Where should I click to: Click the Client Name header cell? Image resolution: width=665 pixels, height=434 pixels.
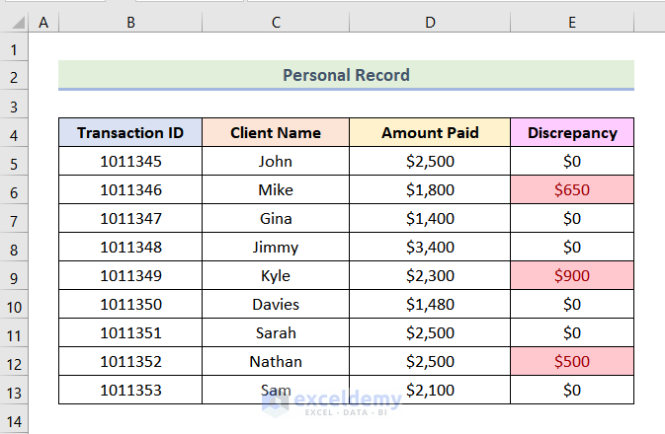pyautogui.click(x=276, y=133)
